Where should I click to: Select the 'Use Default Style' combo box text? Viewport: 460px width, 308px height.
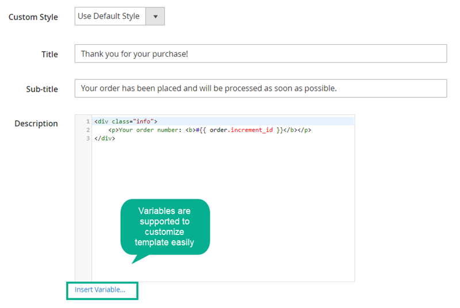[x=109, y=16]
